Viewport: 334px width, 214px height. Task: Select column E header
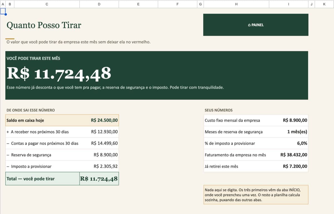[x=138, y=4]
